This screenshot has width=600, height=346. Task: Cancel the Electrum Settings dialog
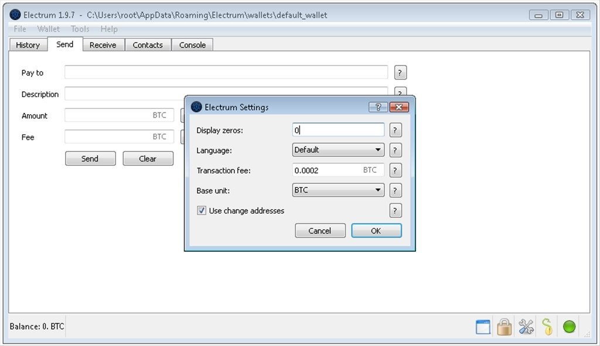click(x=320, y=231)
